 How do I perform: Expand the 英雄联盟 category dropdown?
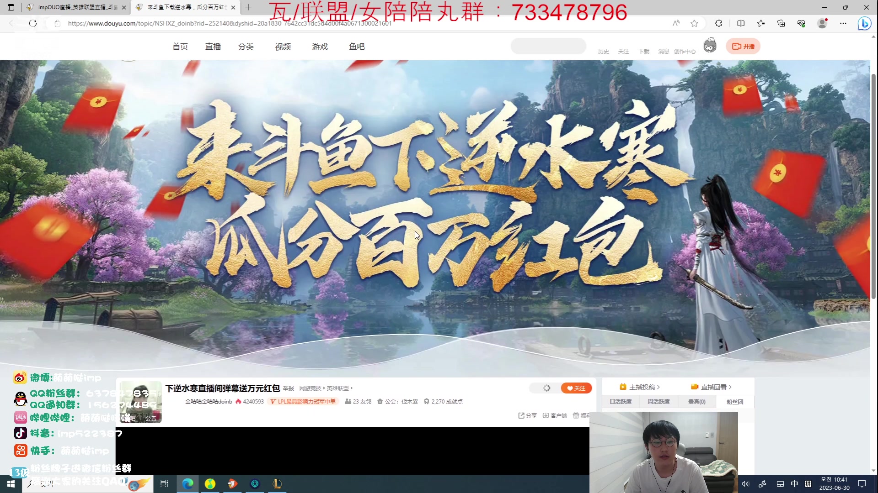click(352, 388)
